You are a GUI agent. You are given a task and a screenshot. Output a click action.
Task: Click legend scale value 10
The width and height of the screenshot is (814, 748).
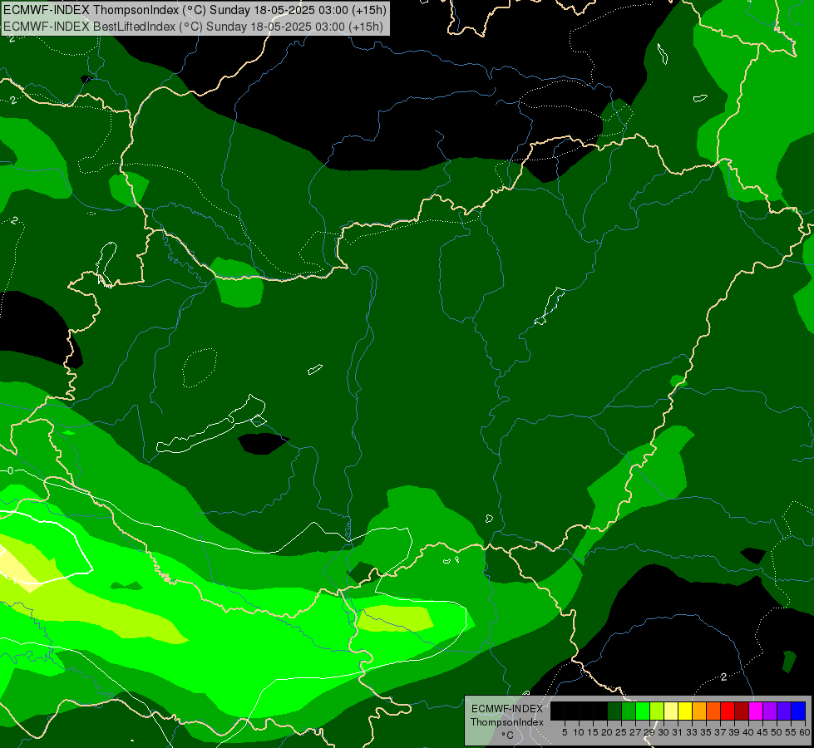click(x=579, y=732)
